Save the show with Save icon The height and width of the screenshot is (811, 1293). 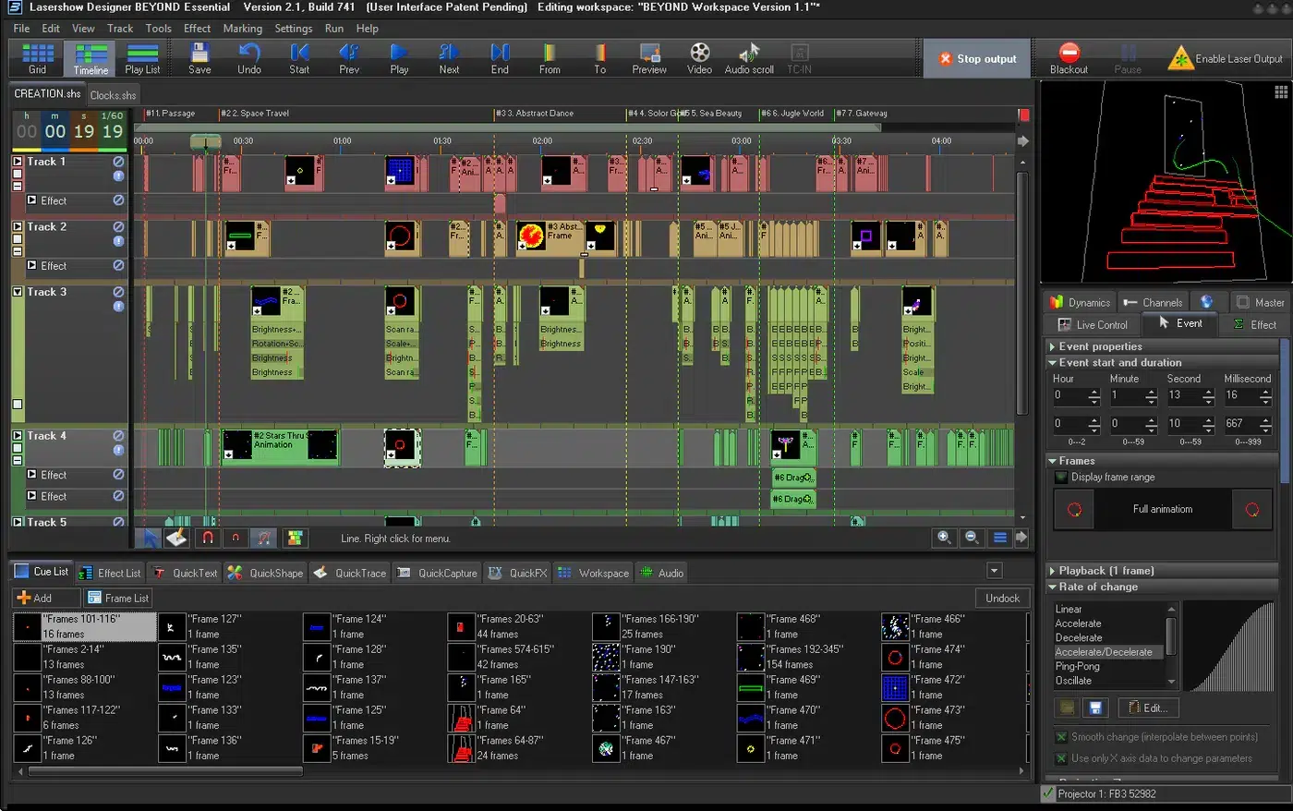pyautogui.click(x=199, y=57)
